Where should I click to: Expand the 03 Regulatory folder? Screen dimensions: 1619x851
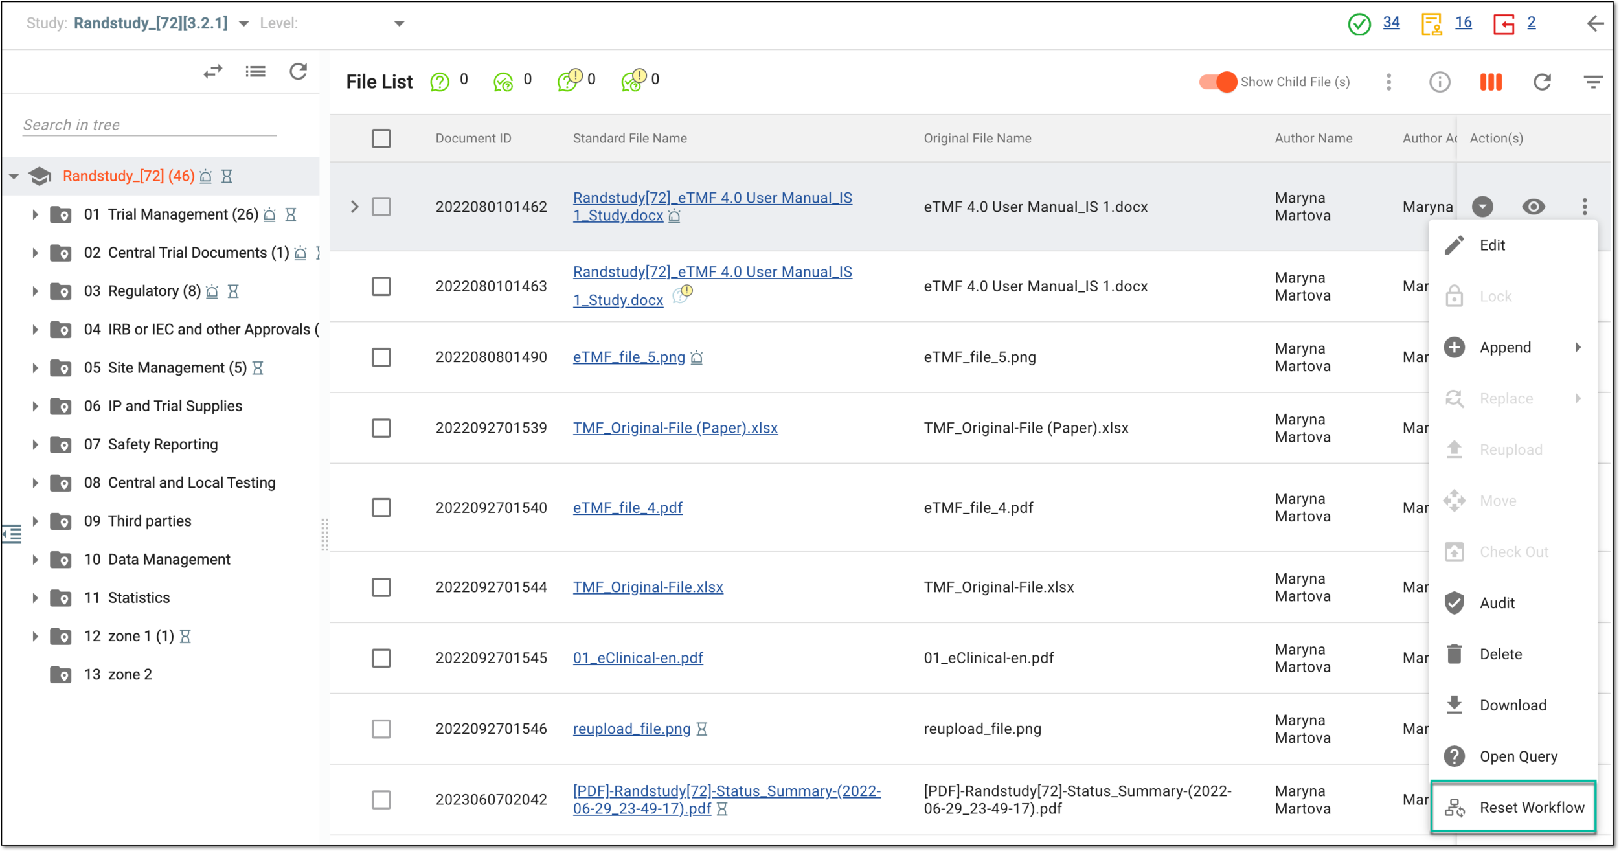click(35, 291)
